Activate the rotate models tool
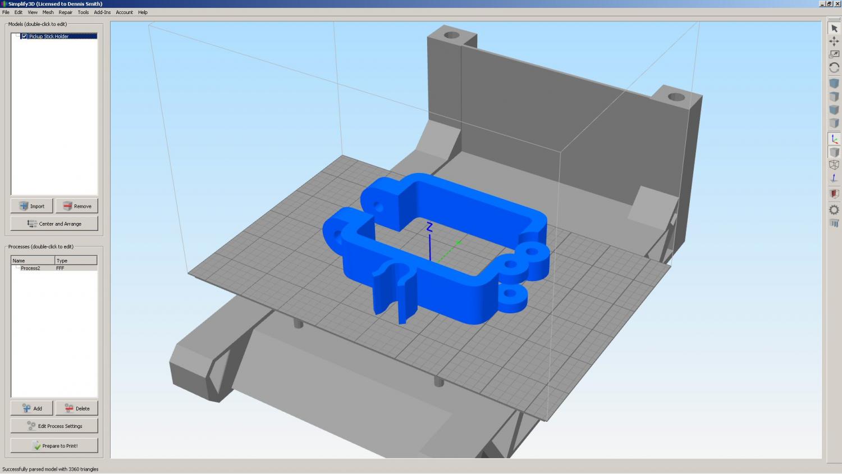Viewport: 842px width, 474px height. 834,67
